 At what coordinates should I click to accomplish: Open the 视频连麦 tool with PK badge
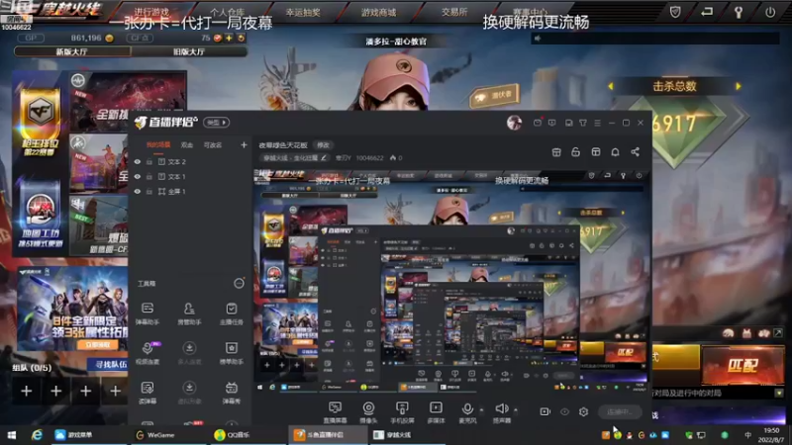pyautogui.click(x=148, y=353)
